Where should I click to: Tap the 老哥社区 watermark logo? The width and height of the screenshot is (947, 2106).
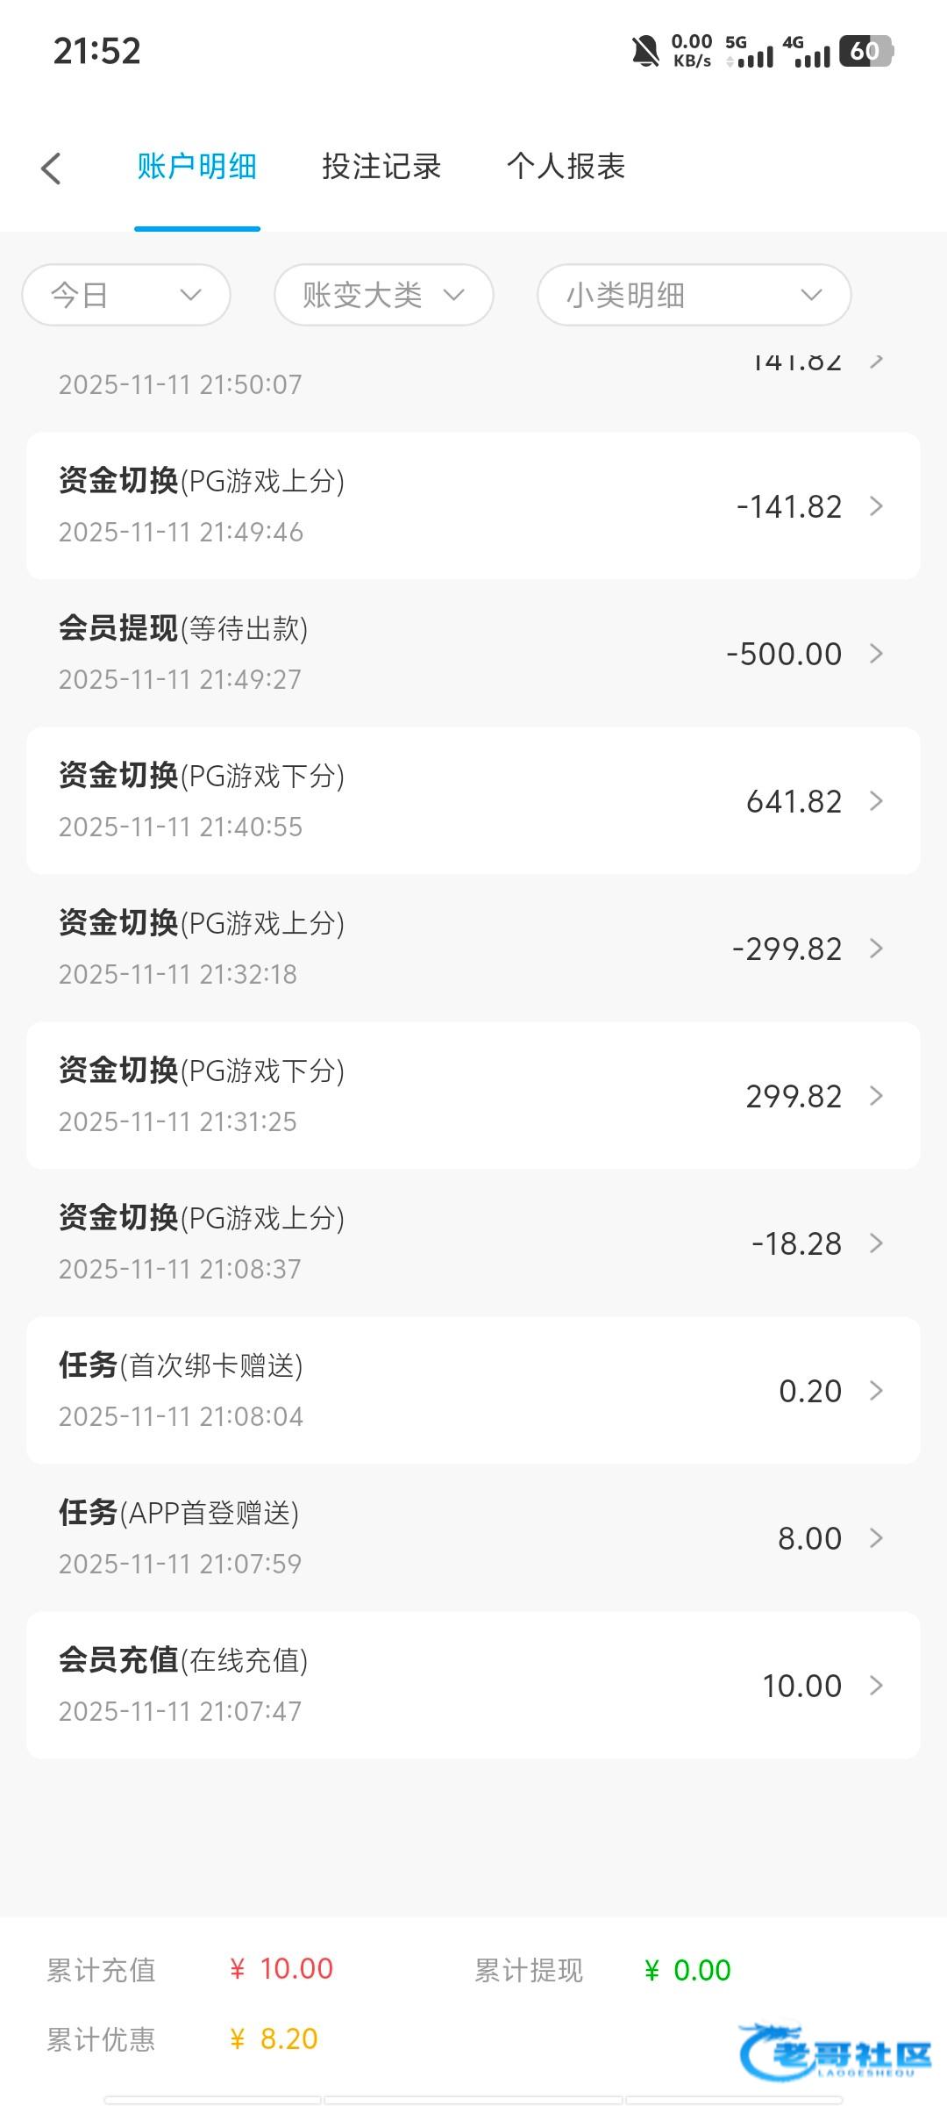tap(835, 2052)
